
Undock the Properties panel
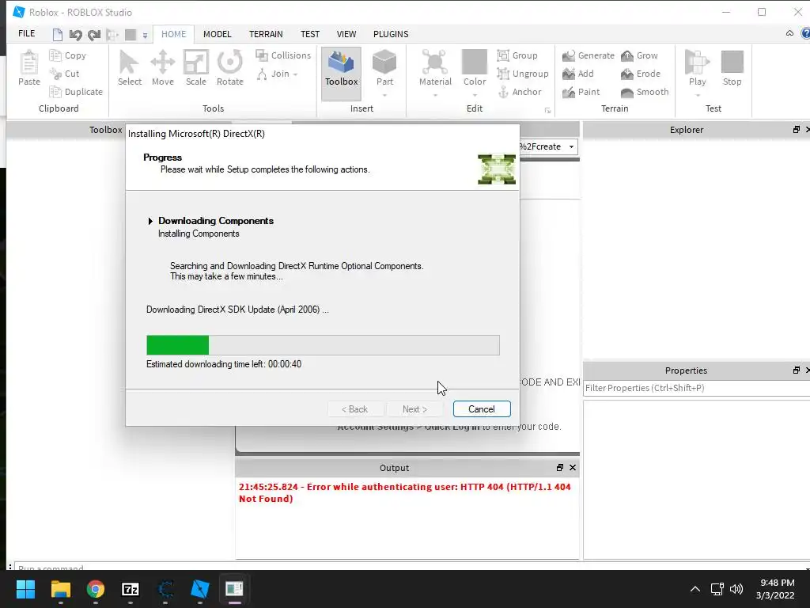(796, 370)
